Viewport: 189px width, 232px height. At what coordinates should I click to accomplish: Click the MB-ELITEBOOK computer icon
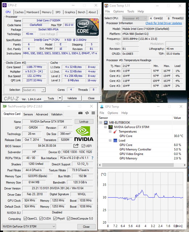pyautogui.click(x=106, y=123)
